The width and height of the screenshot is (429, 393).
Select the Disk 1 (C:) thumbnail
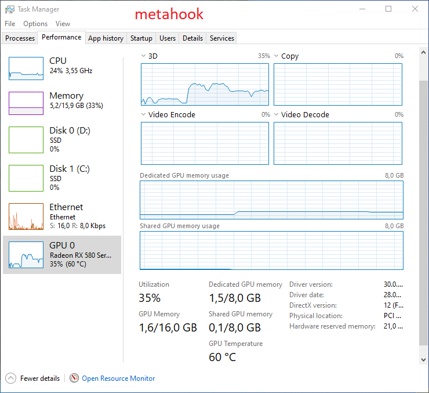pyautogui.click(x=26, y=178)
